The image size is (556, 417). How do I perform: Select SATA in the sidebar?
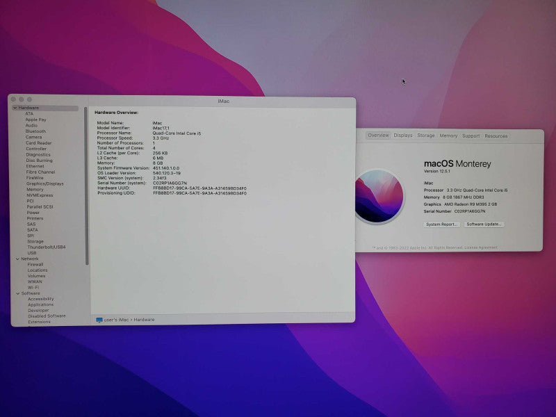[x=32, y=230]
